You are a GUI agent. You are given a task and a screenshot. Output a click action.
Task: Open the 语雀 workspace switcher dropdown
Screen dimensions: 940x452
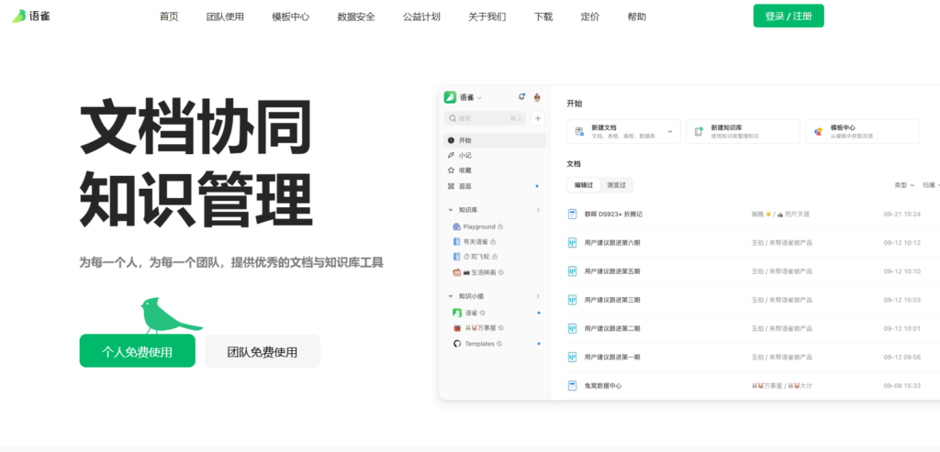point(471,97)
